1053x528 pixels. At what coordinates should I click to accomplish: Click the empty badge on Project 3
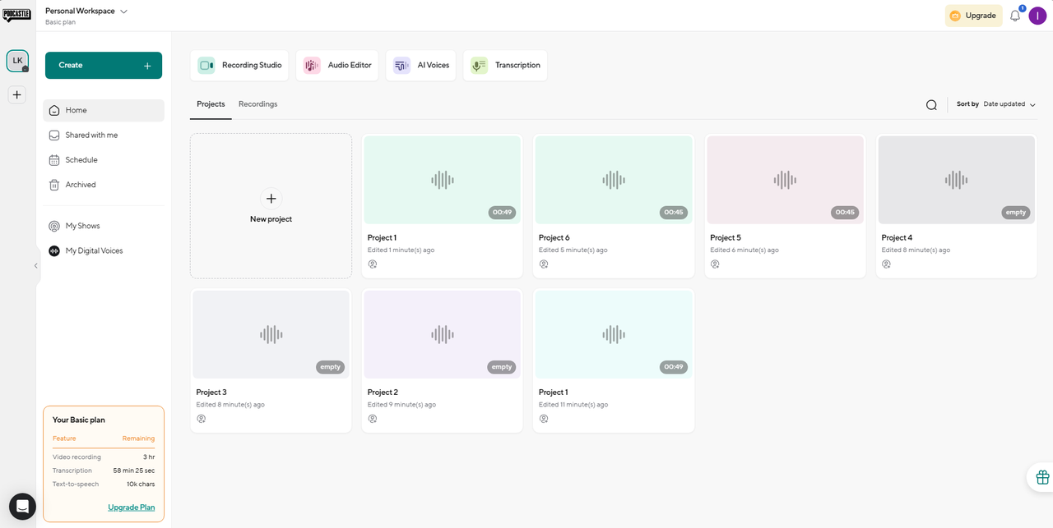[x=330, y=367]
